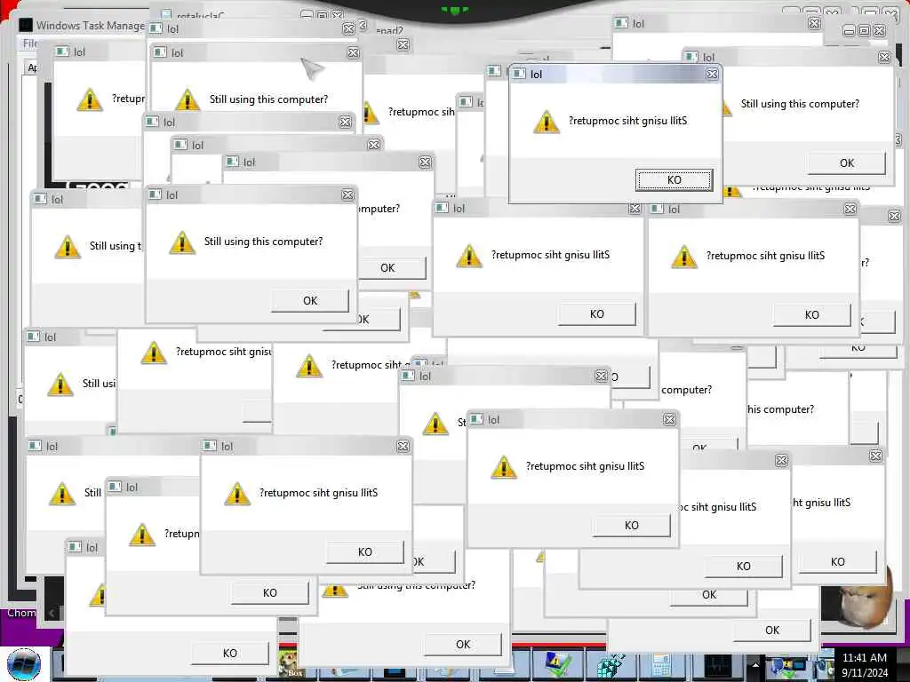The image size is (910, 682).
Task: Close the dialog reading 'oc siht gnisu llitS'
Action: click(782, 461)
